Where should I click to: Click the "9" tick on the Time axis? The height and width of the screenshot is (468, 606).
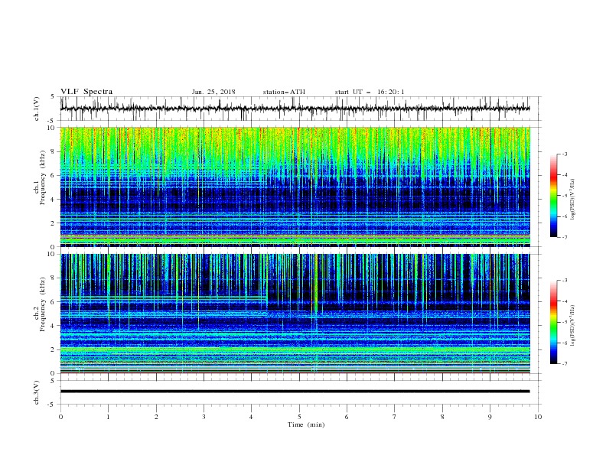tap(490, 417)
